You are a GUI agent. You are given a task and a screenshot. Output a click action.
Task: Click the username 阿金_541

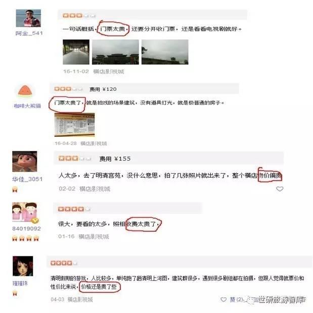pyautogui.click(x=29, y=33)
